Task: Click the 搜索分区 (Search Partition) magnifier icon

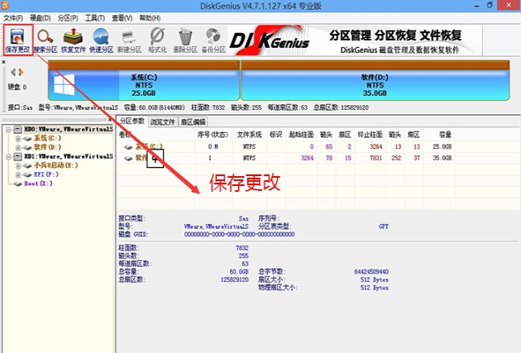Action: [x=45, y=39]
